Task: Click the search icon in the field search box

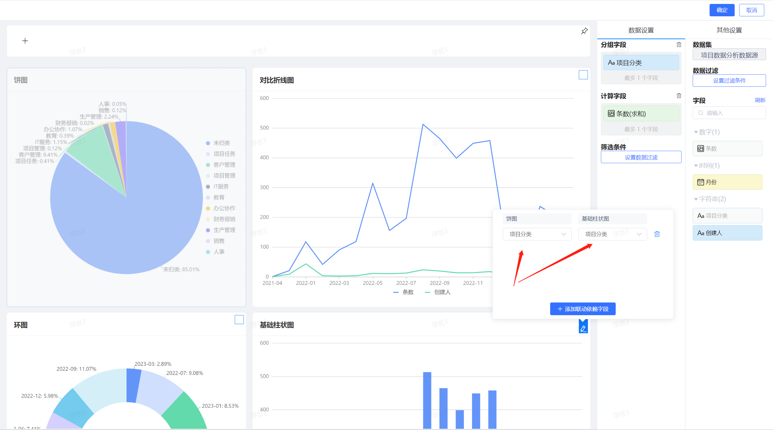Action: pyautogui.click(x=701, y=113)
